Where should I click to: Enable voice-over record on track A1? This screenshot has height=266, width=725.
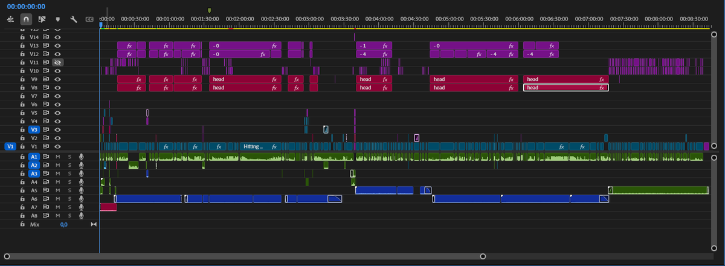[81, 157]
